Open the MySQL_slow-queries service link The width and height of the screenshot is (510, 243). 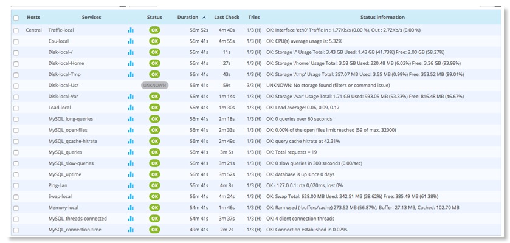click(x=71, y=163)
